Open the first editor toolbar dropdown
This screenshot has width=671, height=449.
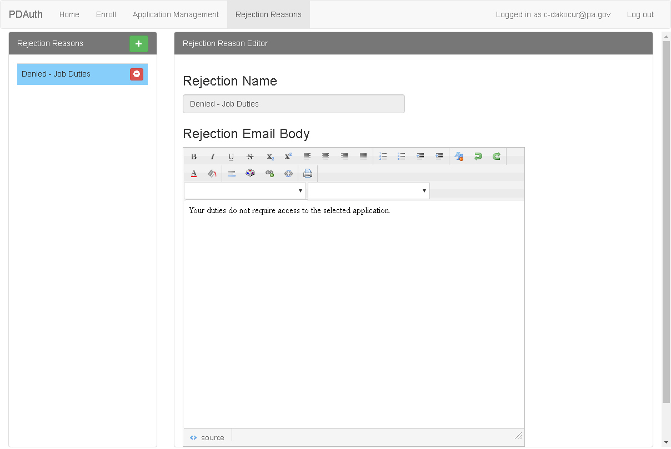pos(245,191)
